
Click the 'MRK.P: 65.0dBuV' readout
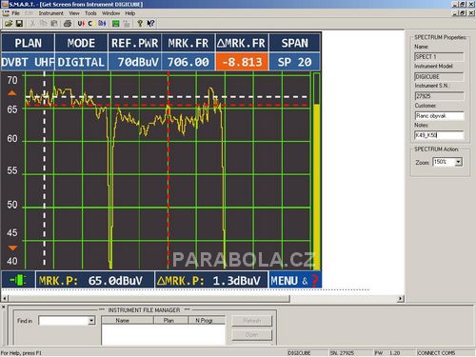pos(95,280)
